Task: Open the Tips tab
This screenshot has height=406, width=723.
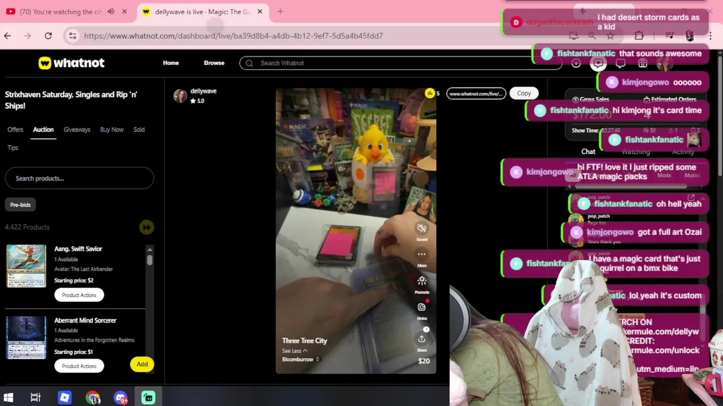Action: [x=12, y=148]
